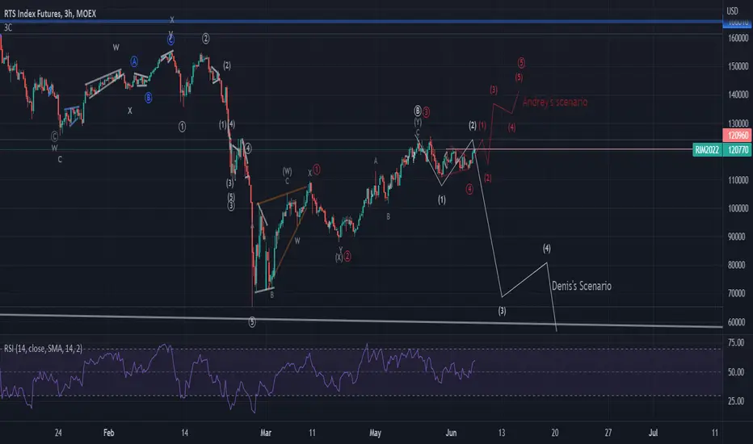Click the Jun label on time axis

[x=451, y=433]
